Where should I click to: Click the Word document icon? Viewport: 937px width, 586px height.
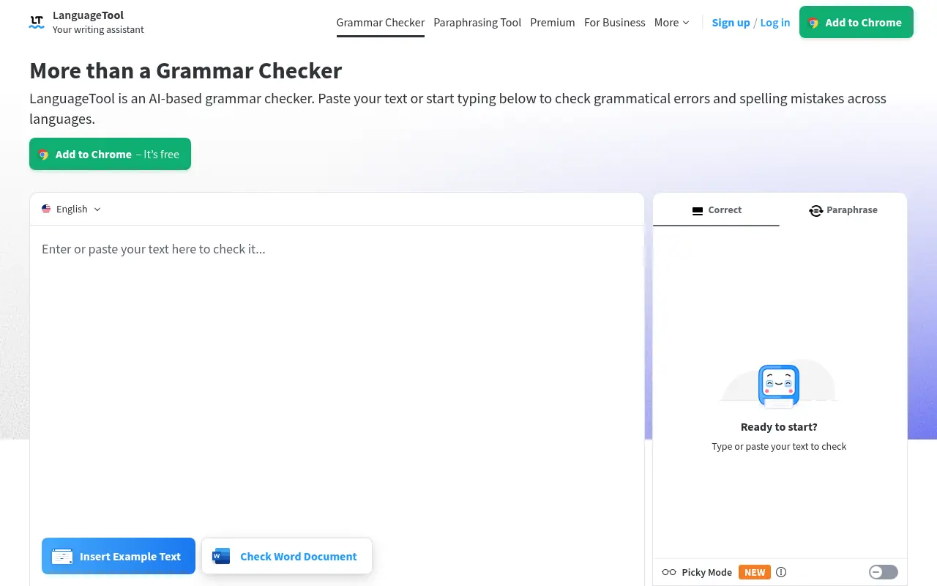pos(220,556)
